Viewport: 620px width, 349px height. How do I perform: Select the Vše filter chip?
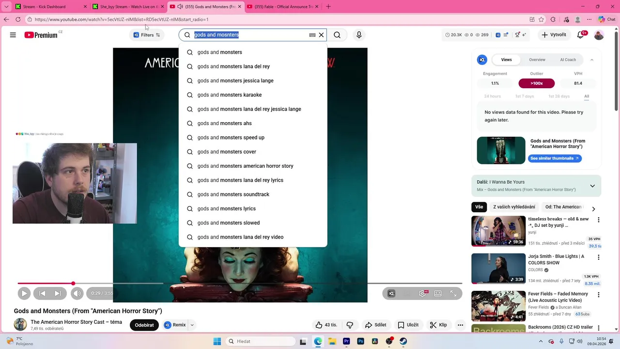(x=479, y=207)
